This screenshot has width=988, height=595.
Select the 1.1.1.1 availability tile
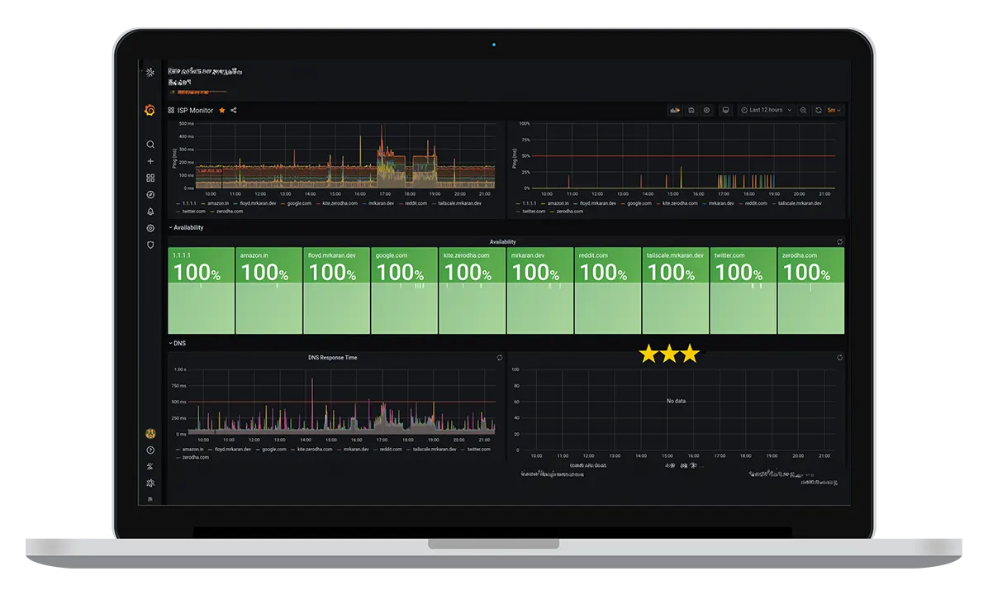(x=201, y=291)
